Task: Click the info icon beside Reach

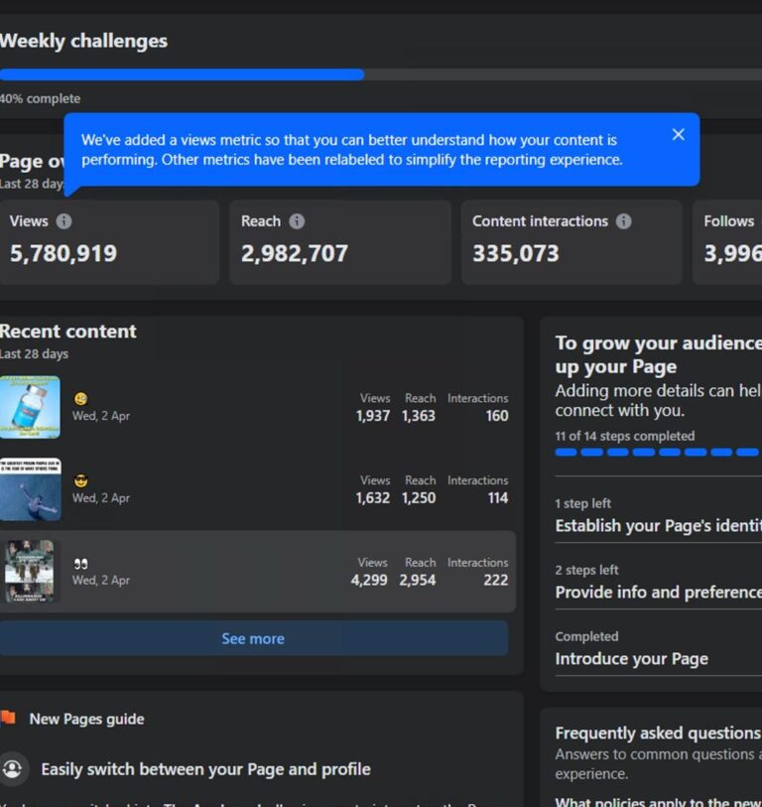Action: 297,221
